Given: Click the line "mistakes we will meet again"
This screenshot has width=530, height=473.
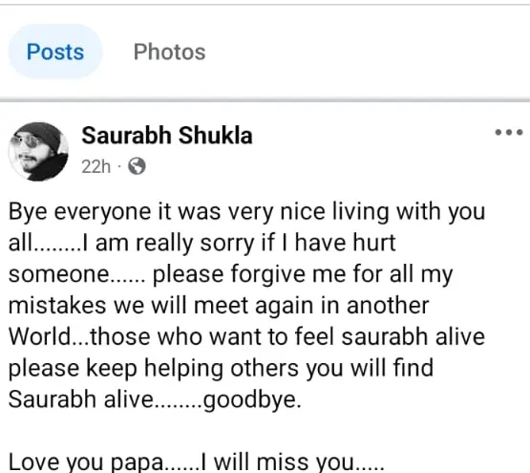Looking at the screenshot, I should point(219,306).
